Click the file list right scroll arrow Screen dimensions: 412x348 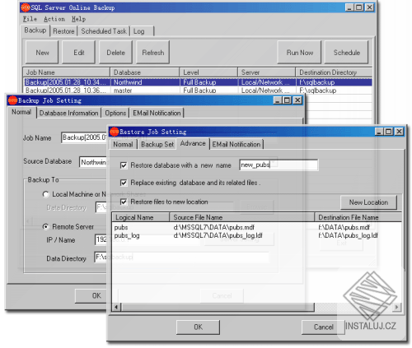(397, 307)
